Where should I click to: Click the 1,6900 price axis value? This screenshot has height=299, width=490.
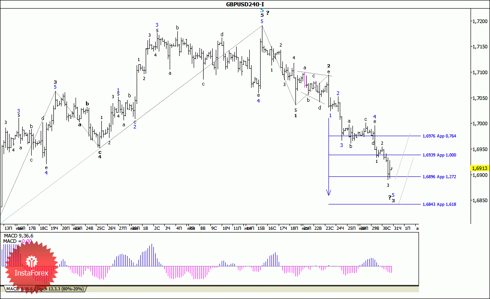pos(480,175)
